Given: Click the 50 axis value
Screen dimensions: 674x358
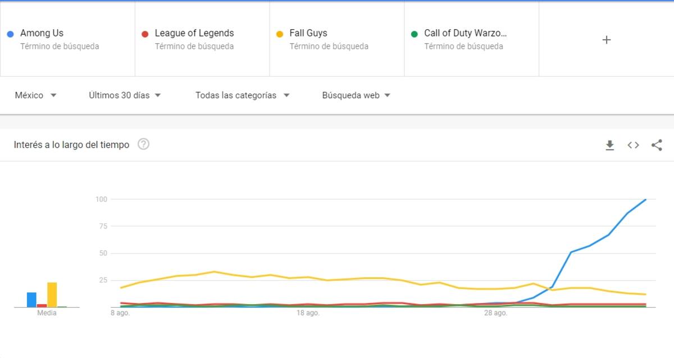Looking at the screenshot, I should [x=103, y=253].
